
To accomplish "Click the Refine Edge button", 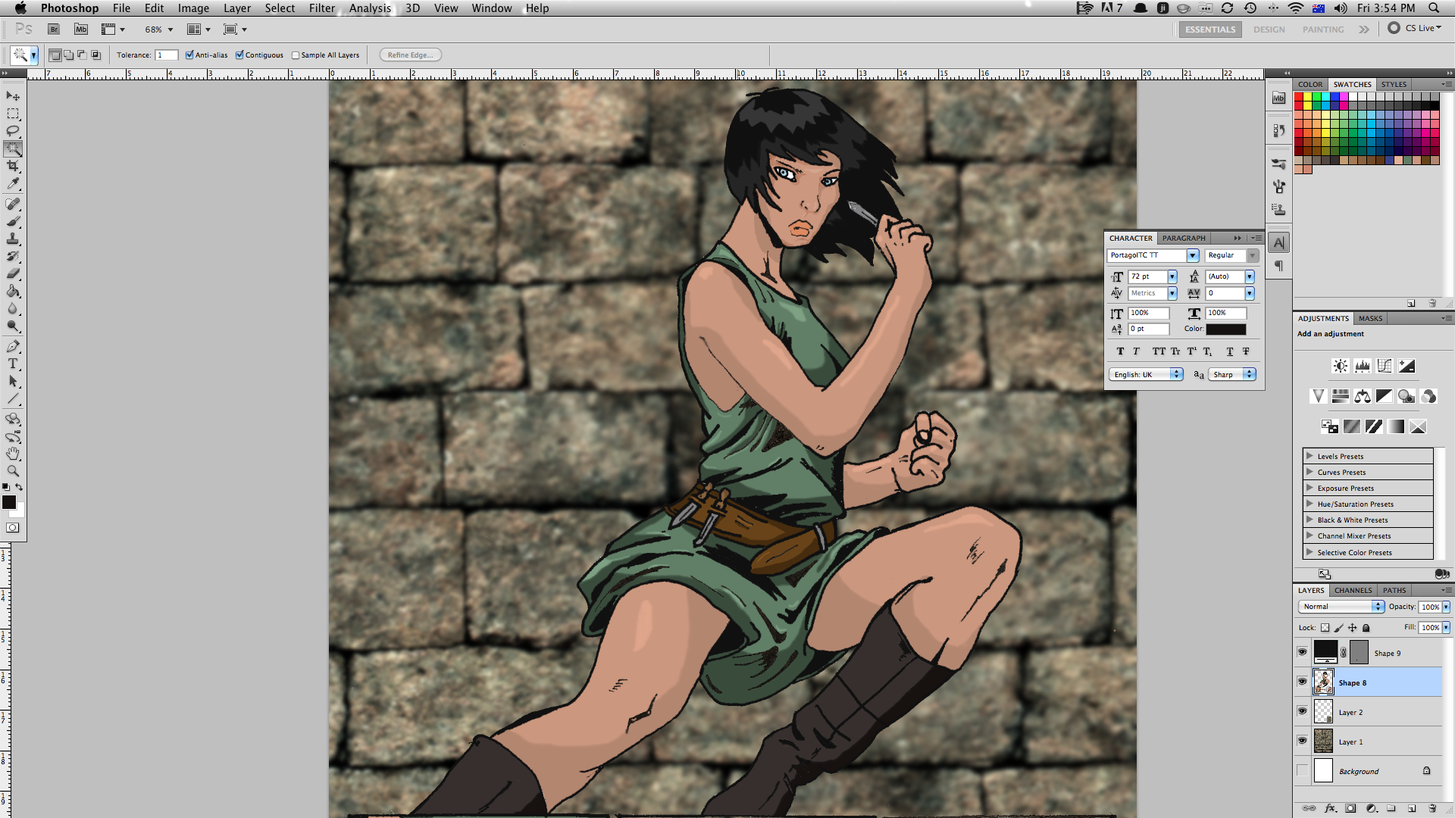I will point(411,55).
